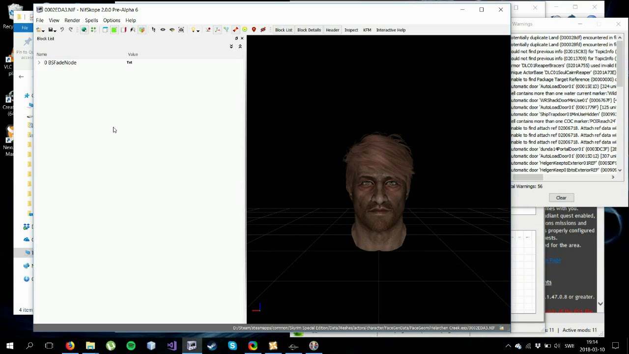Click the lightbulb lighting icon
The width and height of the screenshot is (629, 354).
(x=193, y=30)
